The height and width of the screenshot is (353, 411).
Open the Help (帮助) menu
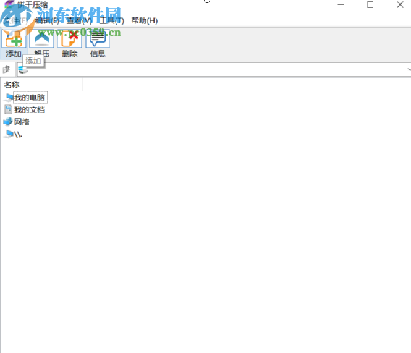(x=145, y=21)
